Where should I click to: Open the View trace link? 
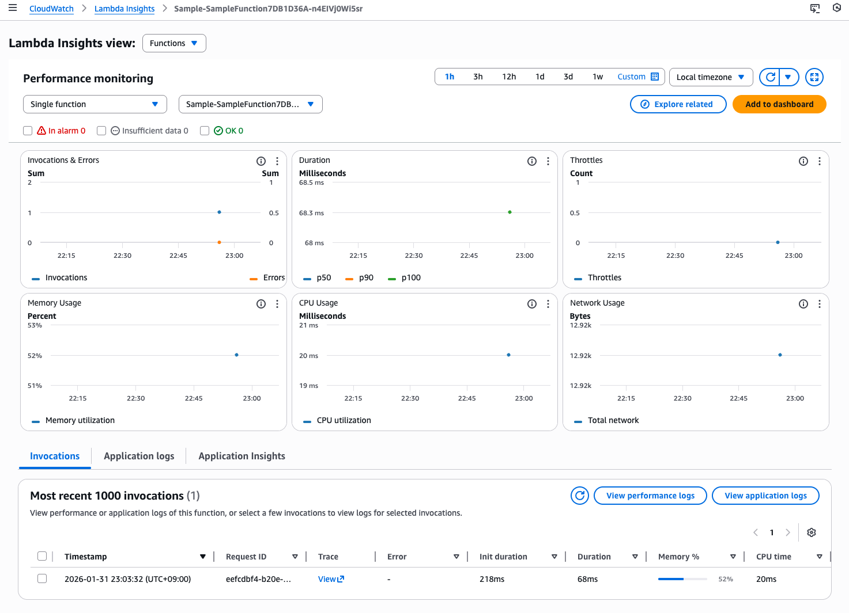pos(330,579)
